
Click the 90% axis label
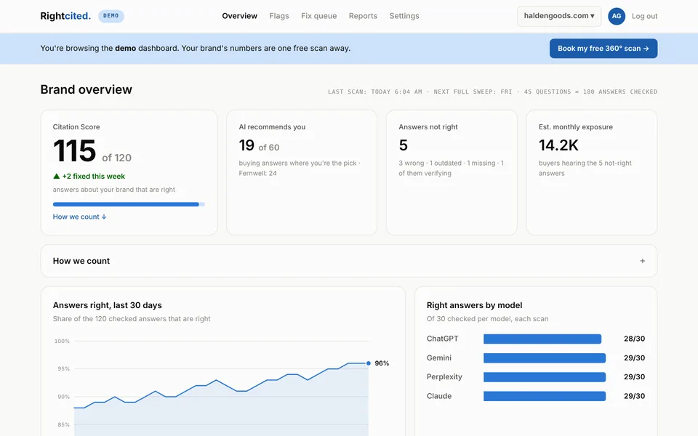pyautogui.click(x=63, y=397)
